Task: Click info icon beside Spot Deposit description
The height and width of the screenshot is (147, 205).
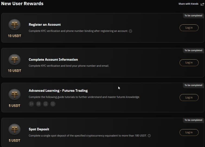Action: (x=149, y=136)
